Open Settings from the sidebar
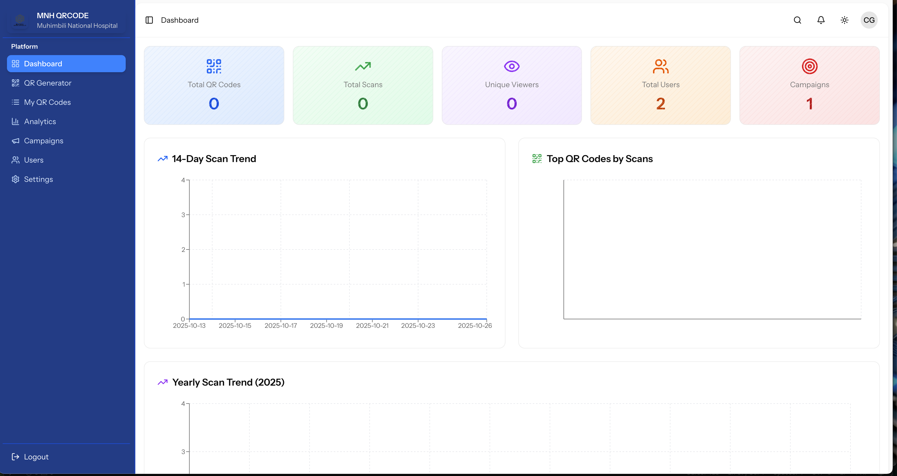 pyautogui.click(x=38, y=179)
